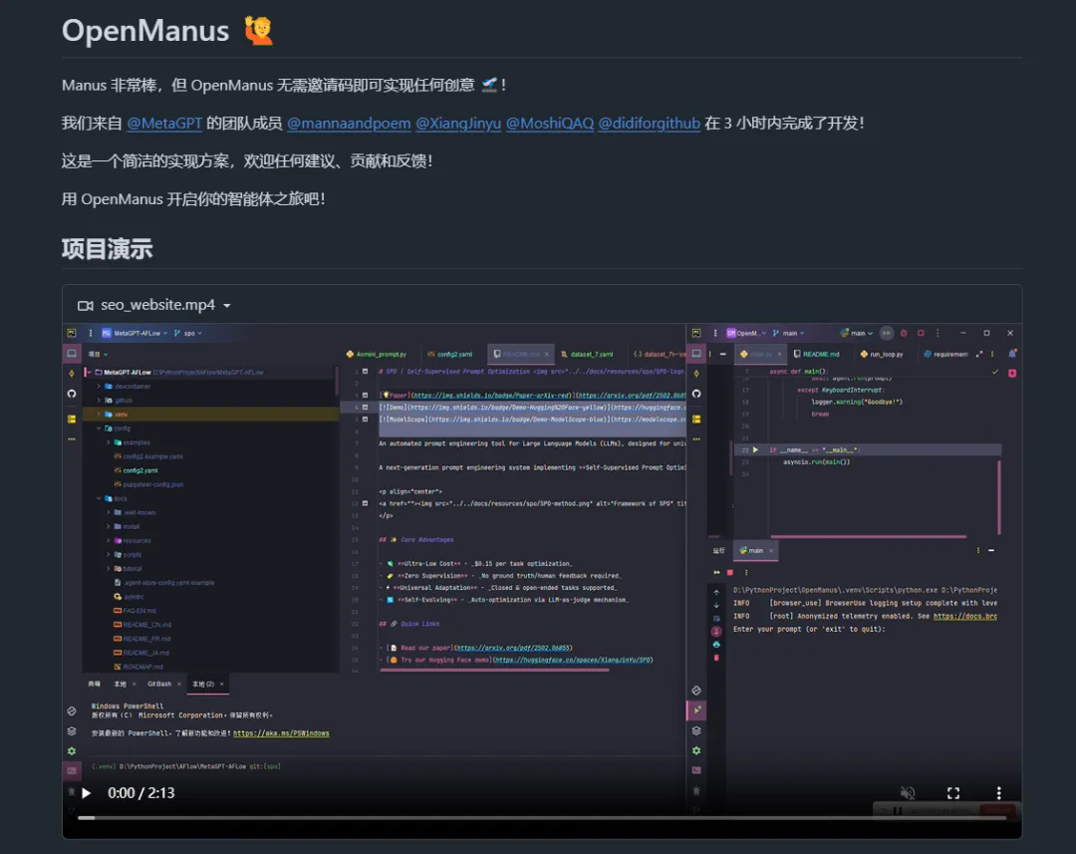
Task: Expand the seo_website.mp4 dropdown arrow
Action: click(x=227, y=306)
